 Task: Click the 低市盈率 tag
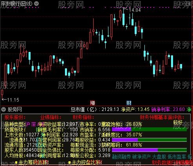coord(177,157)
